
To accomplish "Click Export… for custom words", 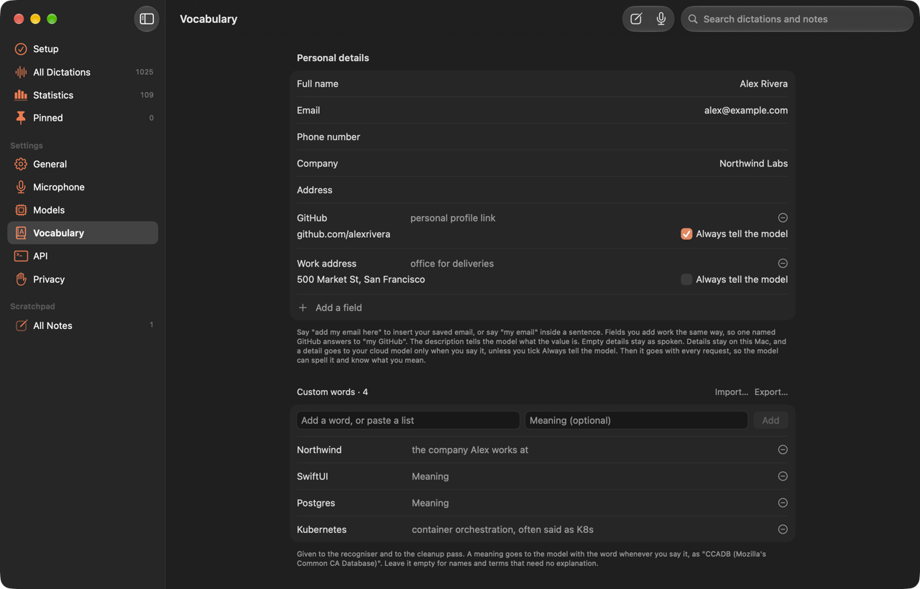I will click(x=770, y=391).
